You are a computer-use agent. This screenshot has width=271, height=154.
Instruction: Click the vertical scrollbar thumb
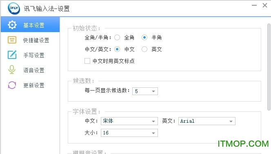[269, 67]
